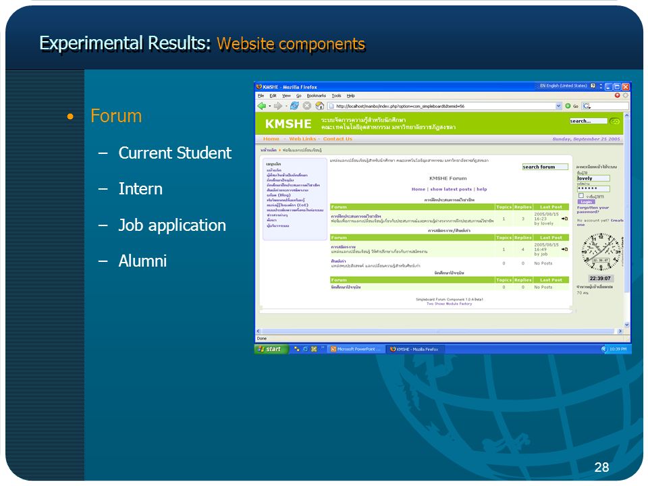The height and width of the screenshot is (486, 648).
Task: Click the Two Shoes Module Factory link
Action: tap(449, 304)
